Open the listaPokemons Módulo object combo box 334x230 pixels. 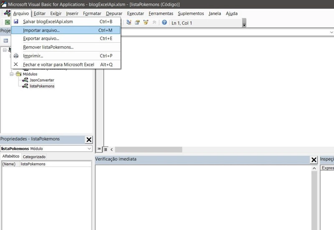[x=46, y=149]
